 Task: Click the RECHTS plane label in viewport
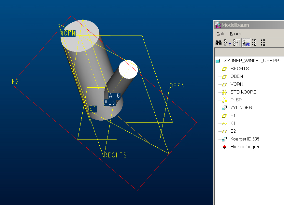tap(115, 155)
